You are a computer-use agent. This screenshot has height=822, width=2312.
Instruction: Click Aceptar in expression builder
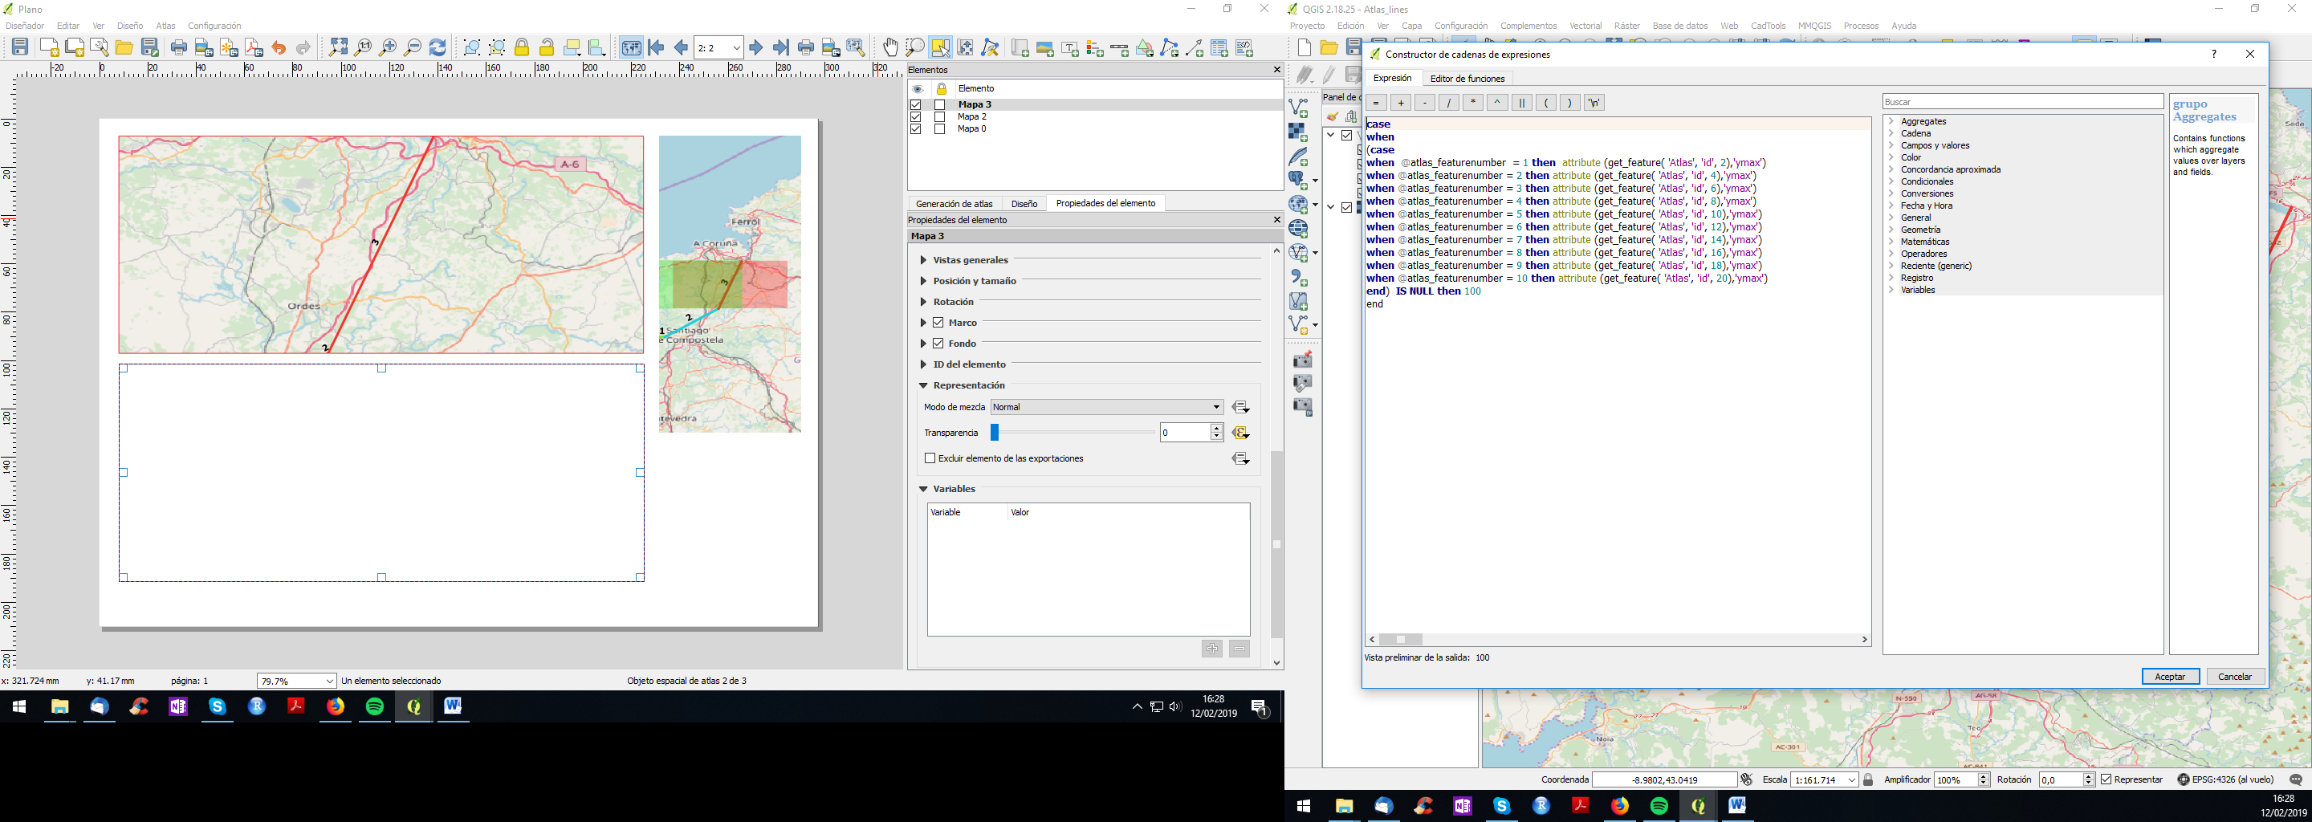click(2170, 677)
